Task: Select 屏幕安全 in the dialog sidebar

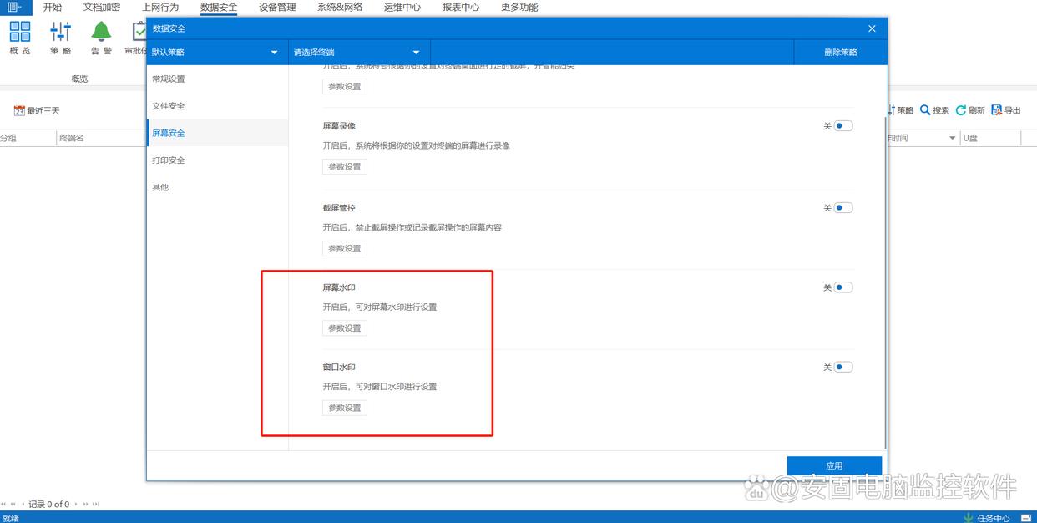Action: 217,133
